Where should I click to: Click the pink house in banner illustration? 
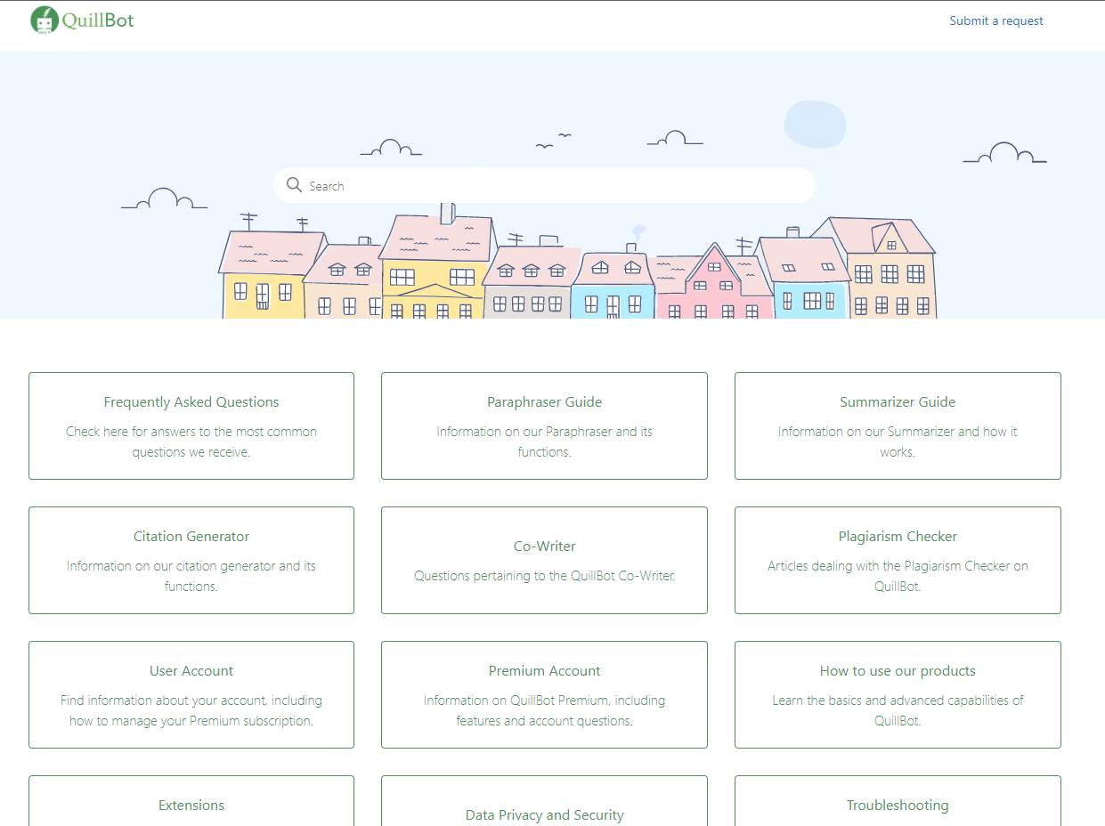point(712,289)
